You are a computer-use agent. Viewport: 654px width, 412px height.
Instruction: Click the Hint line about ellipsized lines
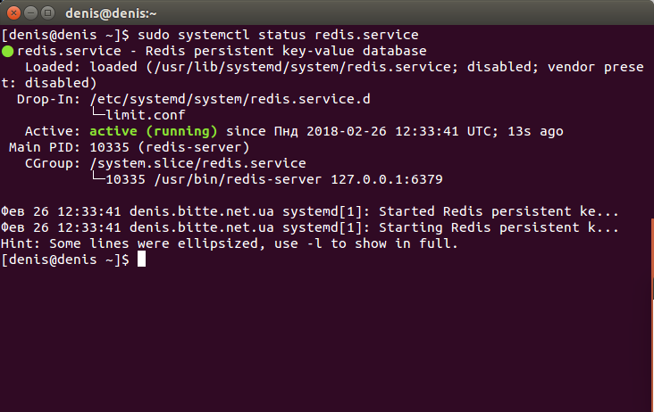coord(230,243)
